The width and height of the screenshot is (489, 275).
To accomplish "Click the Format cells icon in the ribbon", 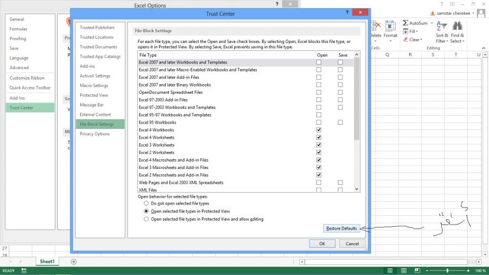I will tap(390, 26).
